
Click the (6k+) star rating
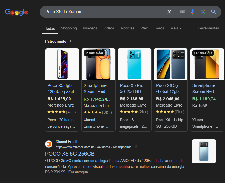pos(170,112)
